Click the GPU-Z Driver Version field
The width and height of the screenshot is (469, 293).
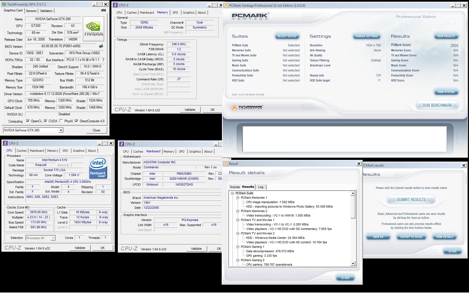[x=64, y=94]
